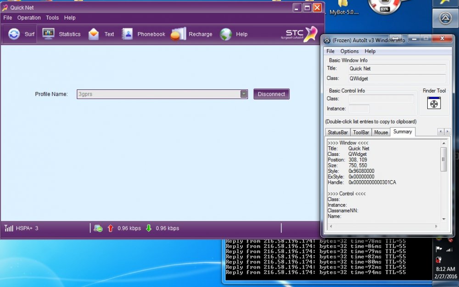Click Summary scrollbar down arrow
Viewport: 459px width, 287px height.
tap(443, 219)
